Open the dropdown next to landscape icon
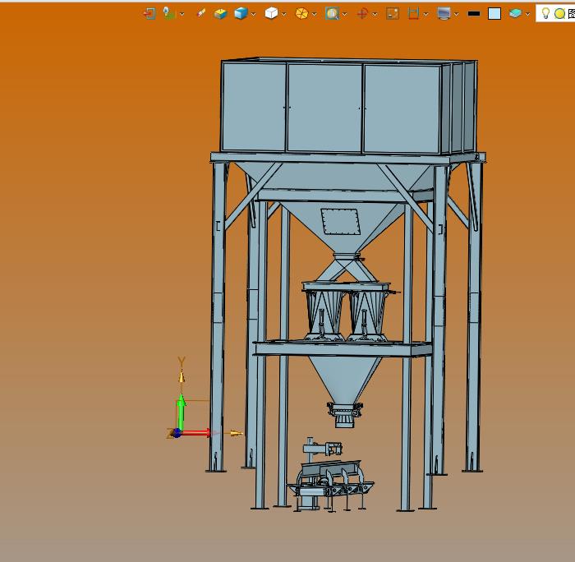575x562 pixels. 182,14
